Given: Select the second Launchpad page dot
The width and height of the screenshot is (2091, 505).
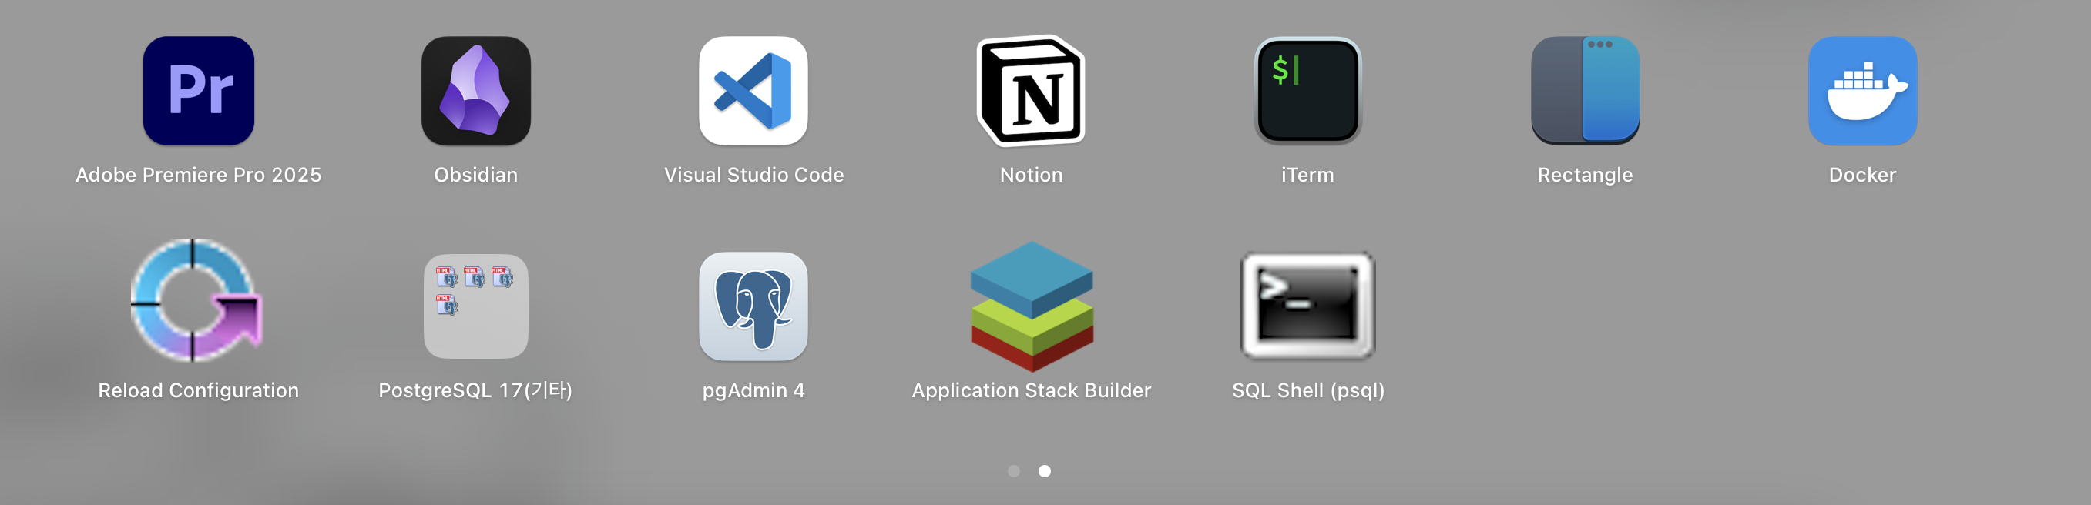Looking at the screenshot, I should point(1045,471).
